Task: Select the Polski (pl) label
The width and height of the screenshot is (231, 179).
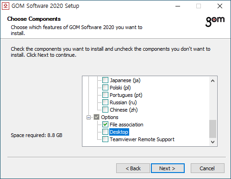Action: coord(120,88)
